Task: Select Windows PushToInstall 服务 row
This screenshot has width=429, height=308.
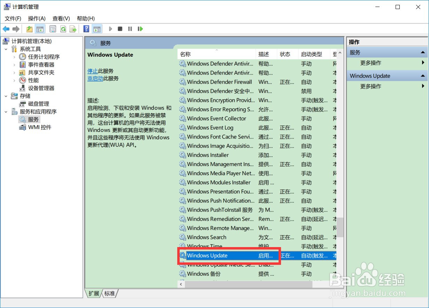Action: (257, 210)
